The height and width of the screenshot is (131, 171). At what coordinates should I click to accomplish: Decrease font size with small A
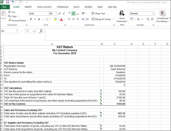tap(64, 13)
